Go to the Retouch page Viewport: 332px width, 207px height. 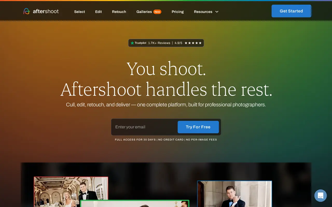(x=119, y=12)
